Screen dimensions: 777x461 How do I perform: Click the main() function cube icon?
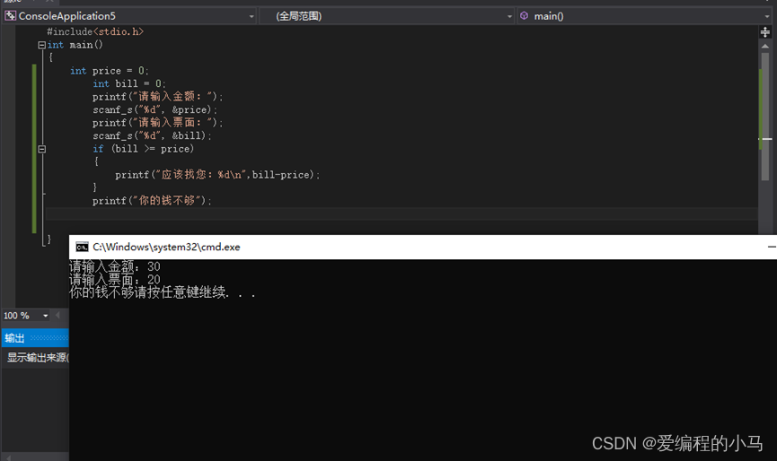tap(525, 16)
